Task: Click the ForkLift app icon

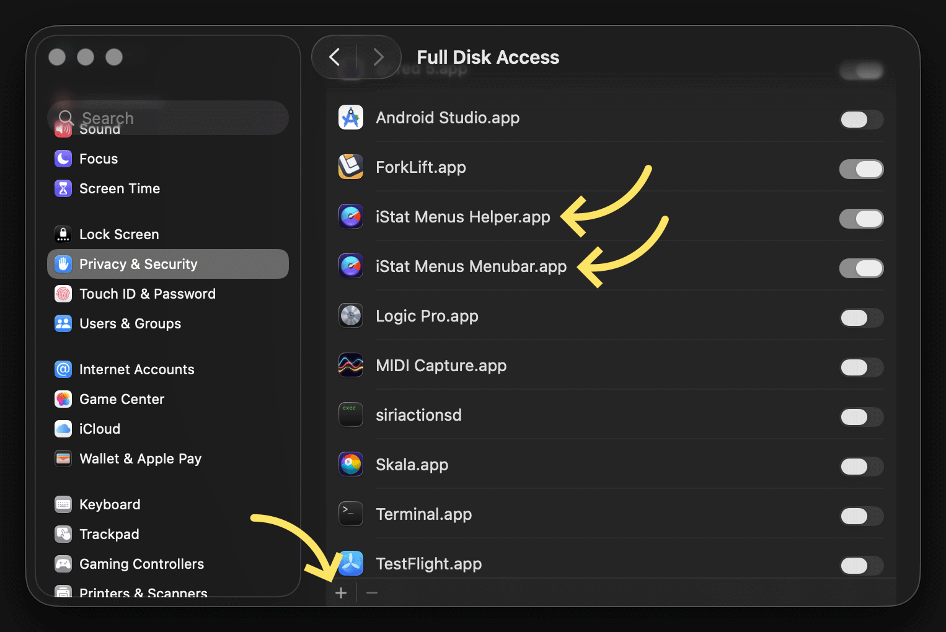Action: pos(351,167)
